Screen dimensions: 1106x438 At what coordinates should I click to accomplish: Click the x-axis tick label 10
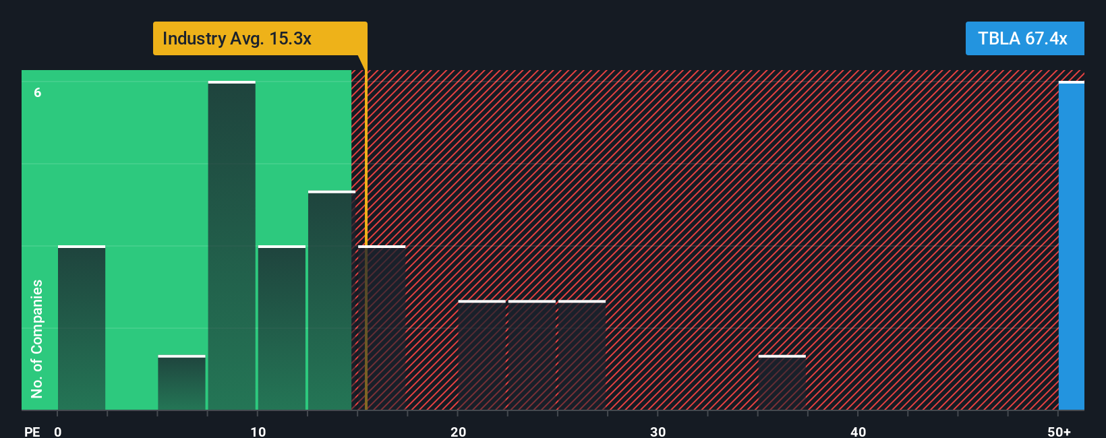pos(258,432)
